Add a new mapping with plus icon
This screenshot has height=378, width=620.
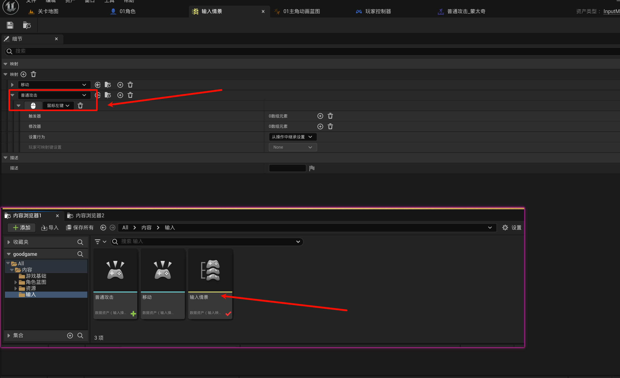23,74
